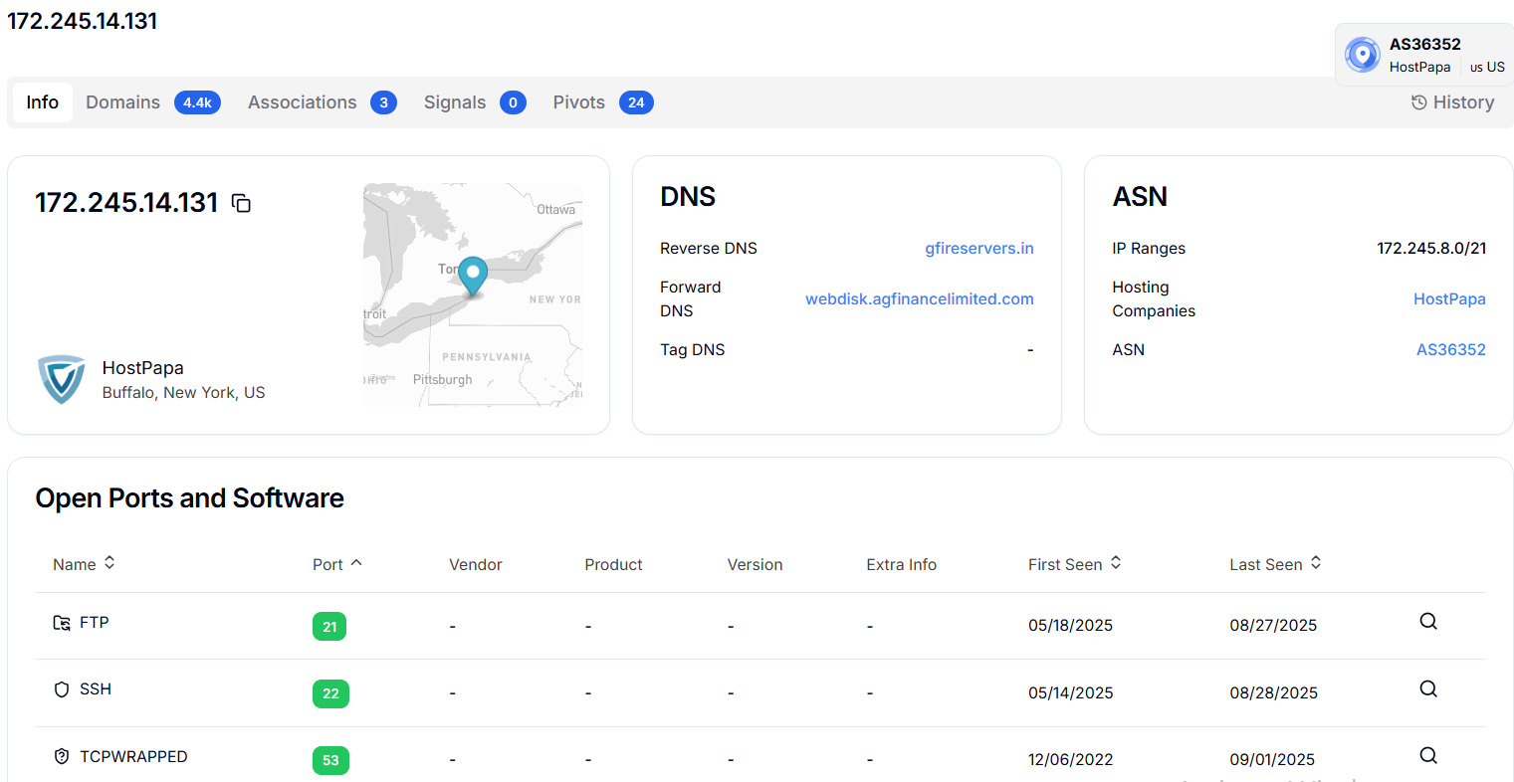Click the green port 21 badge
The width and height of the screenshot is (1514, 782).
(x=329, y=627)
